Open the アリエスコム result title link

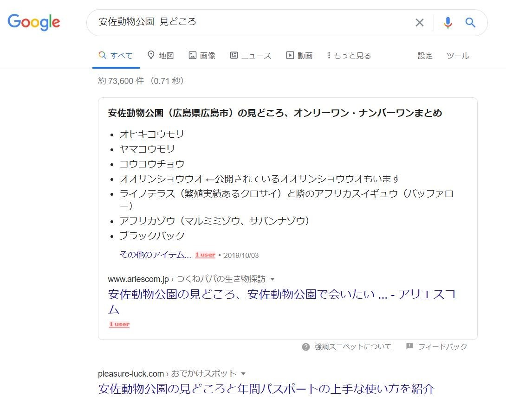coord(281,301)
